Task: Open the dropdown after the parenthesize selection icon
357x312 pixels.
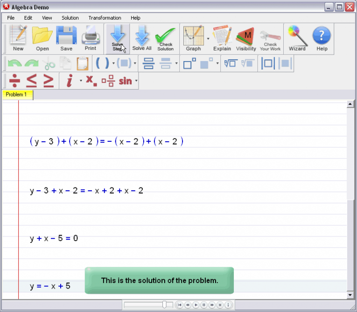Action: (135, 63)
